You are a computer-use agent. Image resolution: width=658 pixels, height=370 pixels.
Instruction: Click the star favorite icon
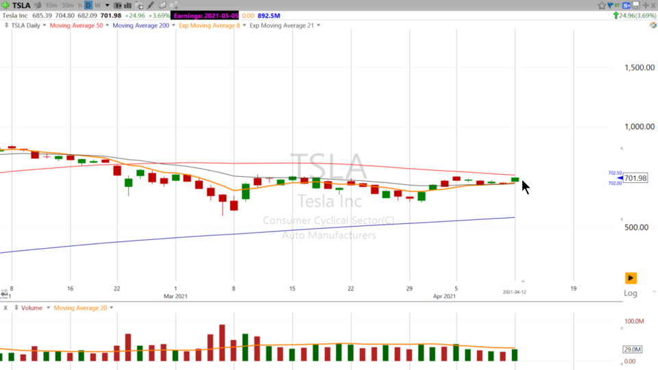coord(602,5)
